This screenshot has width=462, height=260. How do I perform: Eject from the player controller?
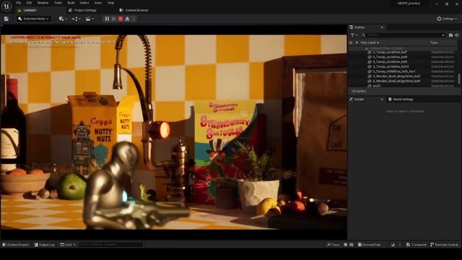tap(127, 19)
